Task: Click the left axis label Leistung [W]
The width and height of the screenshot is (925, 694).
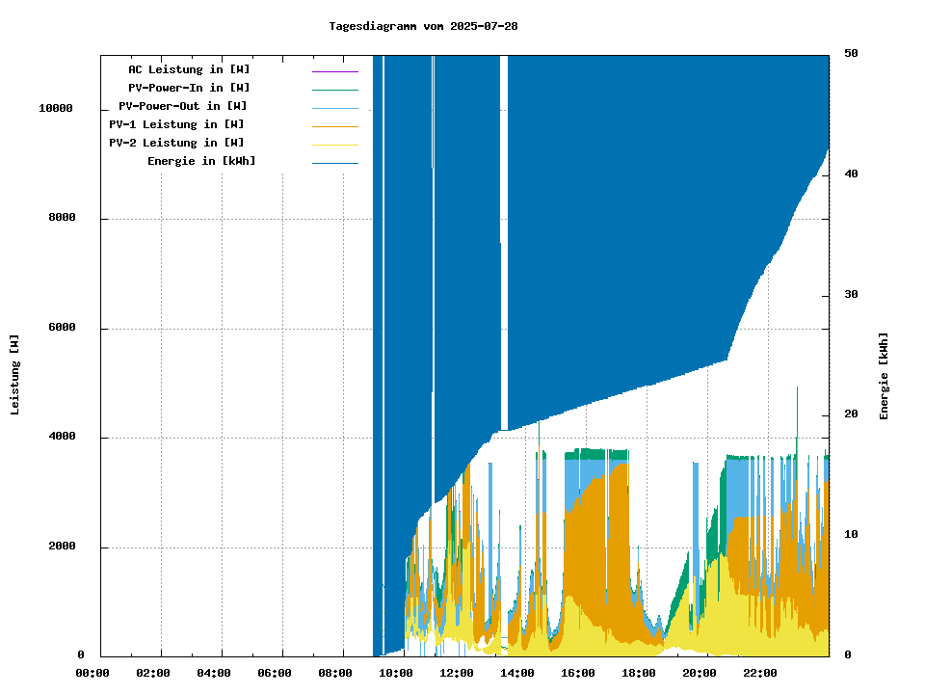Action: coord(15,375)
